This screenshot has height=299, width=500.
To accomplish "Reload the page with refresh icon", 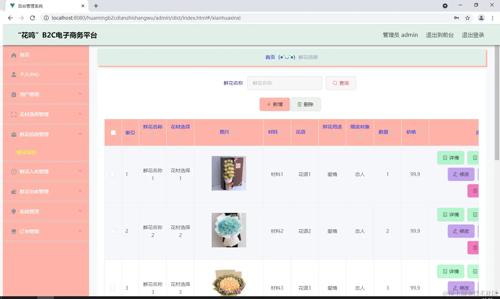I will coord(32,18).
